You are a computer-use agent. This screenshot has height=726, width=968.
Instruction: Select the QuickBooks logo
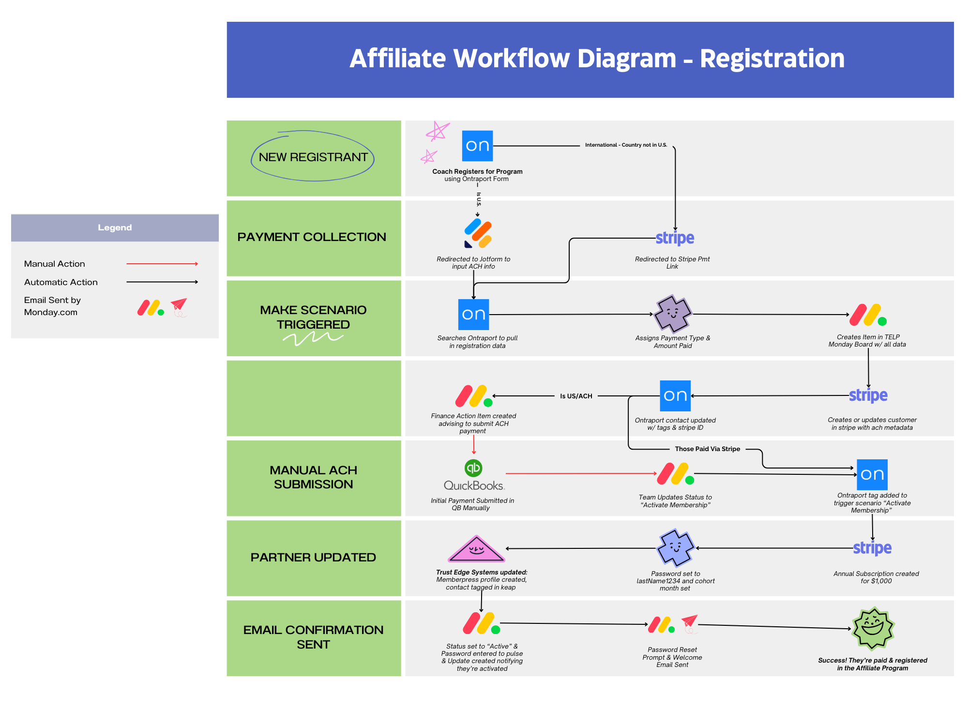[474, 475]
